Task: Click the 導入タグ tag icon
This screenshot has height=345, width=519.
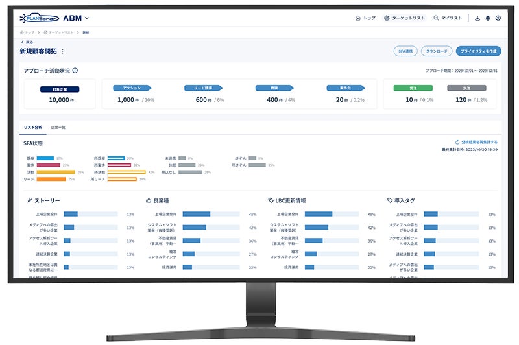Action: tap(390, 200)
